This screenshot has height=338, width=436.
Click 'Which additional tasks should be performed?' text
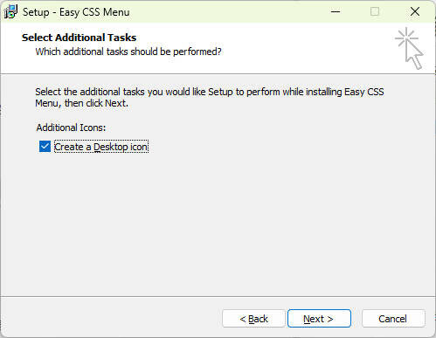(128, 52)
